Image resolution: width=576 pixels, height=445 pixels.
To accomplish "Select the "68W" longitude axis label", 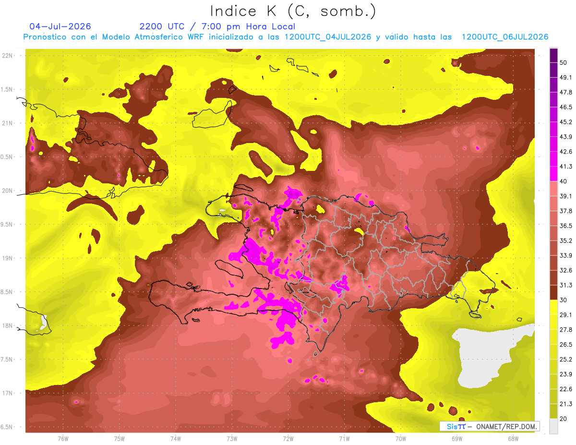I will 513,439.
